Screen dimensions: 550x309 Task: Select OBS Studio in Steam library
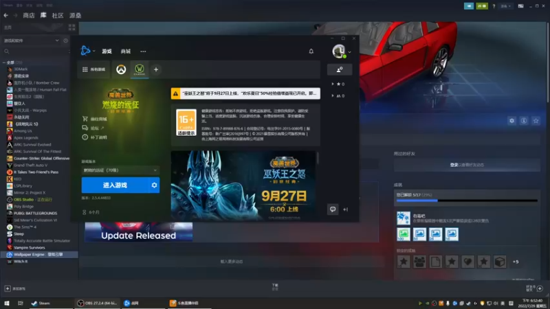click(x=30, y=199)
